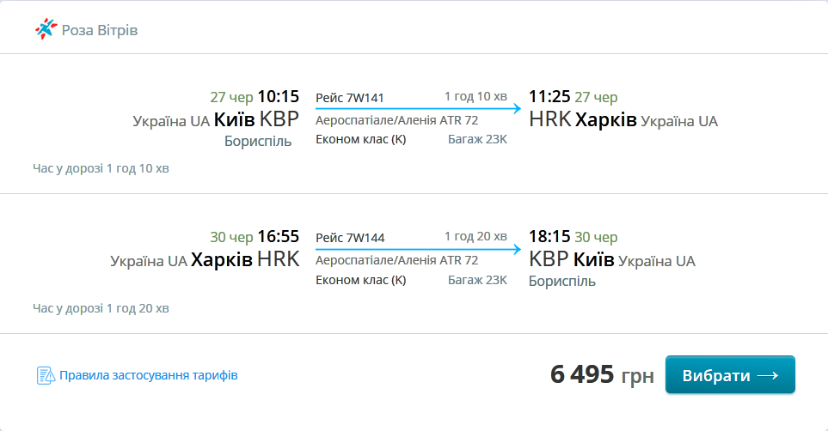Click the 11:25 arrival time in Харків
828x431 pixels.
tap(549, 96)
